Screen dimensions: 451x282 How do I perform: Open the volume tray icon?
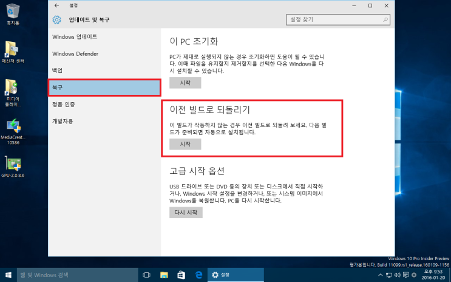(398, 275)
